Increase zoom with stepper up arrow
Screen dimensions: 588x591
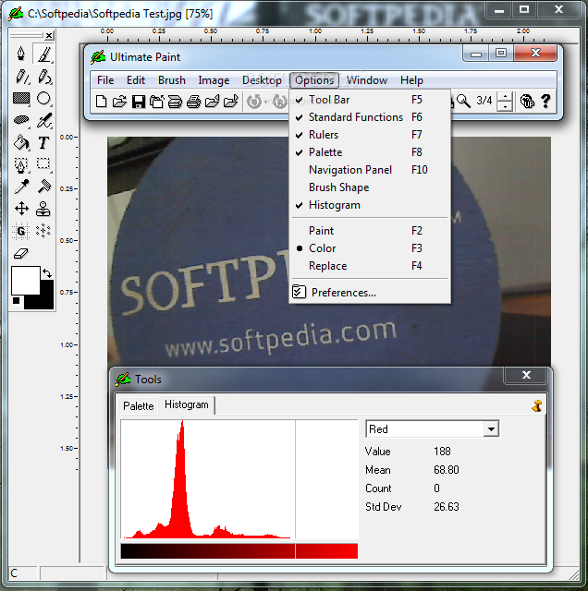505,96
